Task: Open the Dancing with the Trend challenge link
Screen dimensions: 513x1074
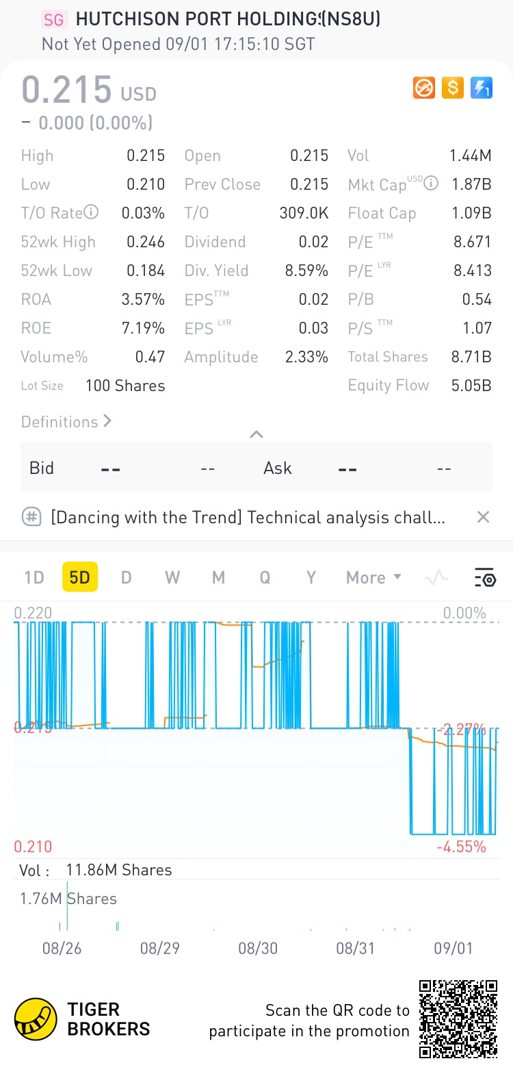Action: coord(248,517)
